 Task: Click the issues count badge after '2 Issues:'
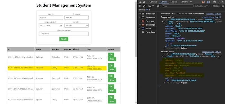click(x=148, y=10)
